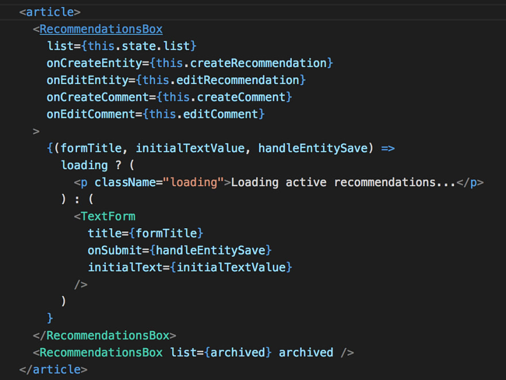Click the loading ternary condition
Image resolution: width=506 pixels, height=380 pixels.
(84, 165)
